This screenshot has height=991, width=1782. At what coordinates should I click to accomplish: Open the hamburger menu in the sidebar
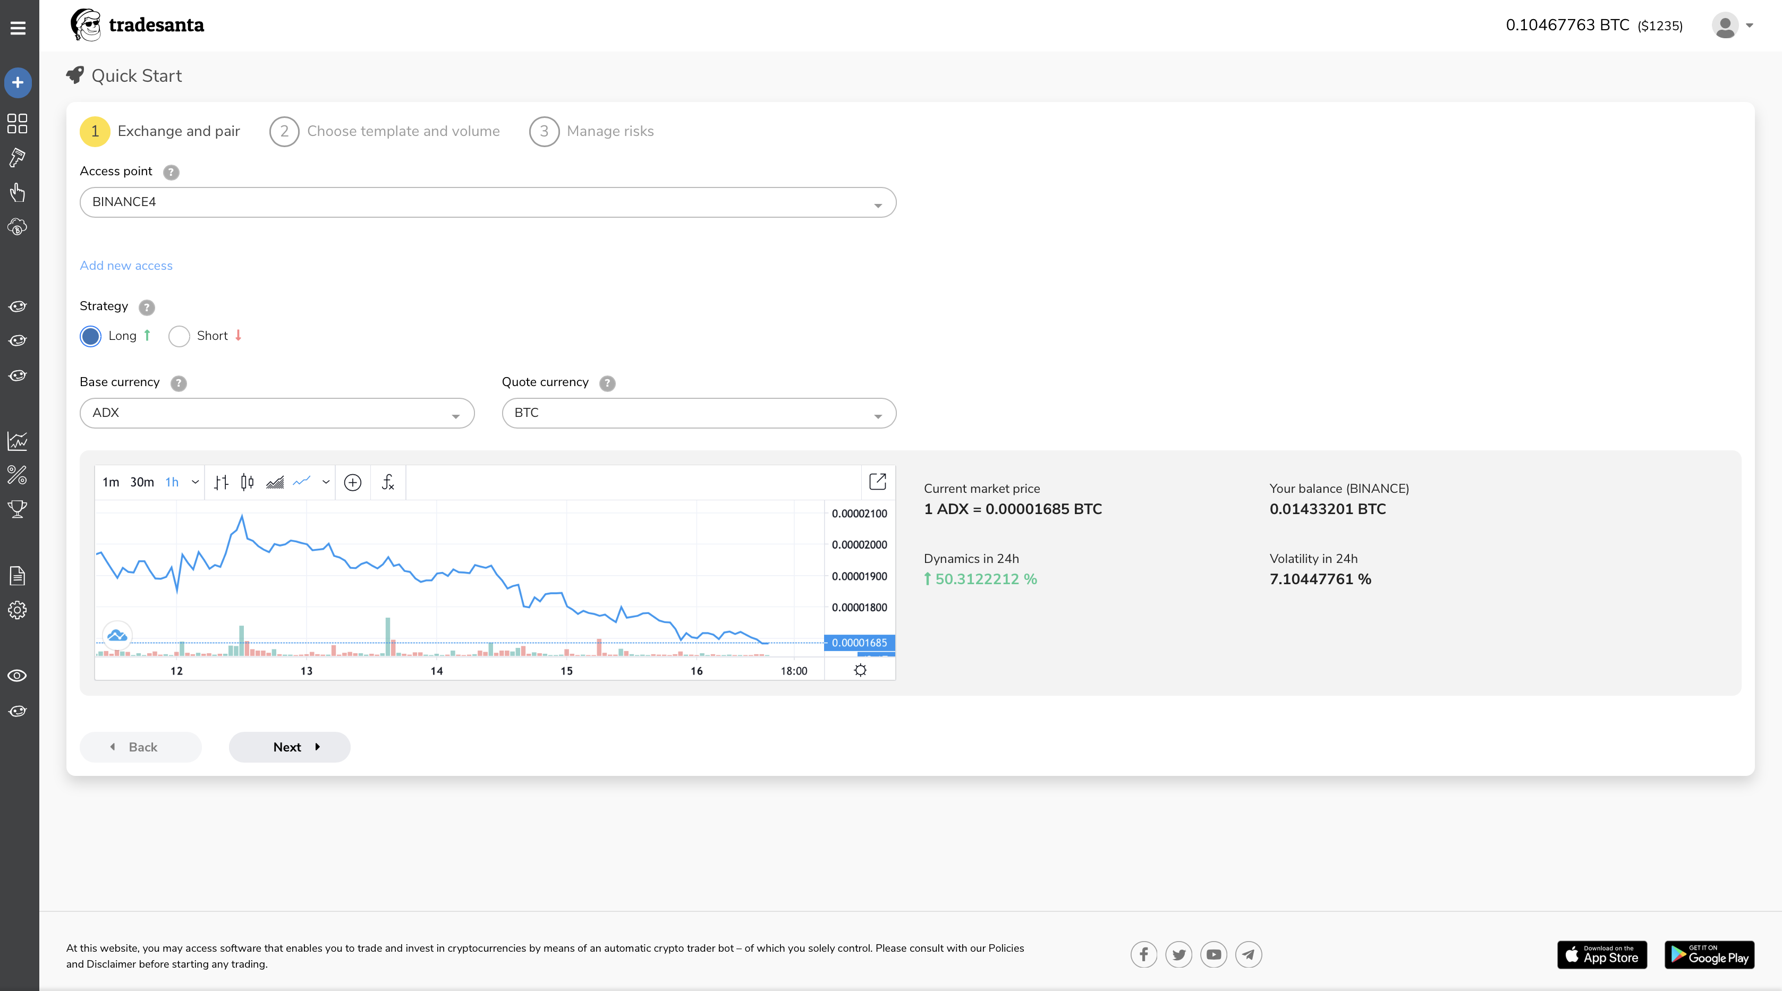[18, 28]
